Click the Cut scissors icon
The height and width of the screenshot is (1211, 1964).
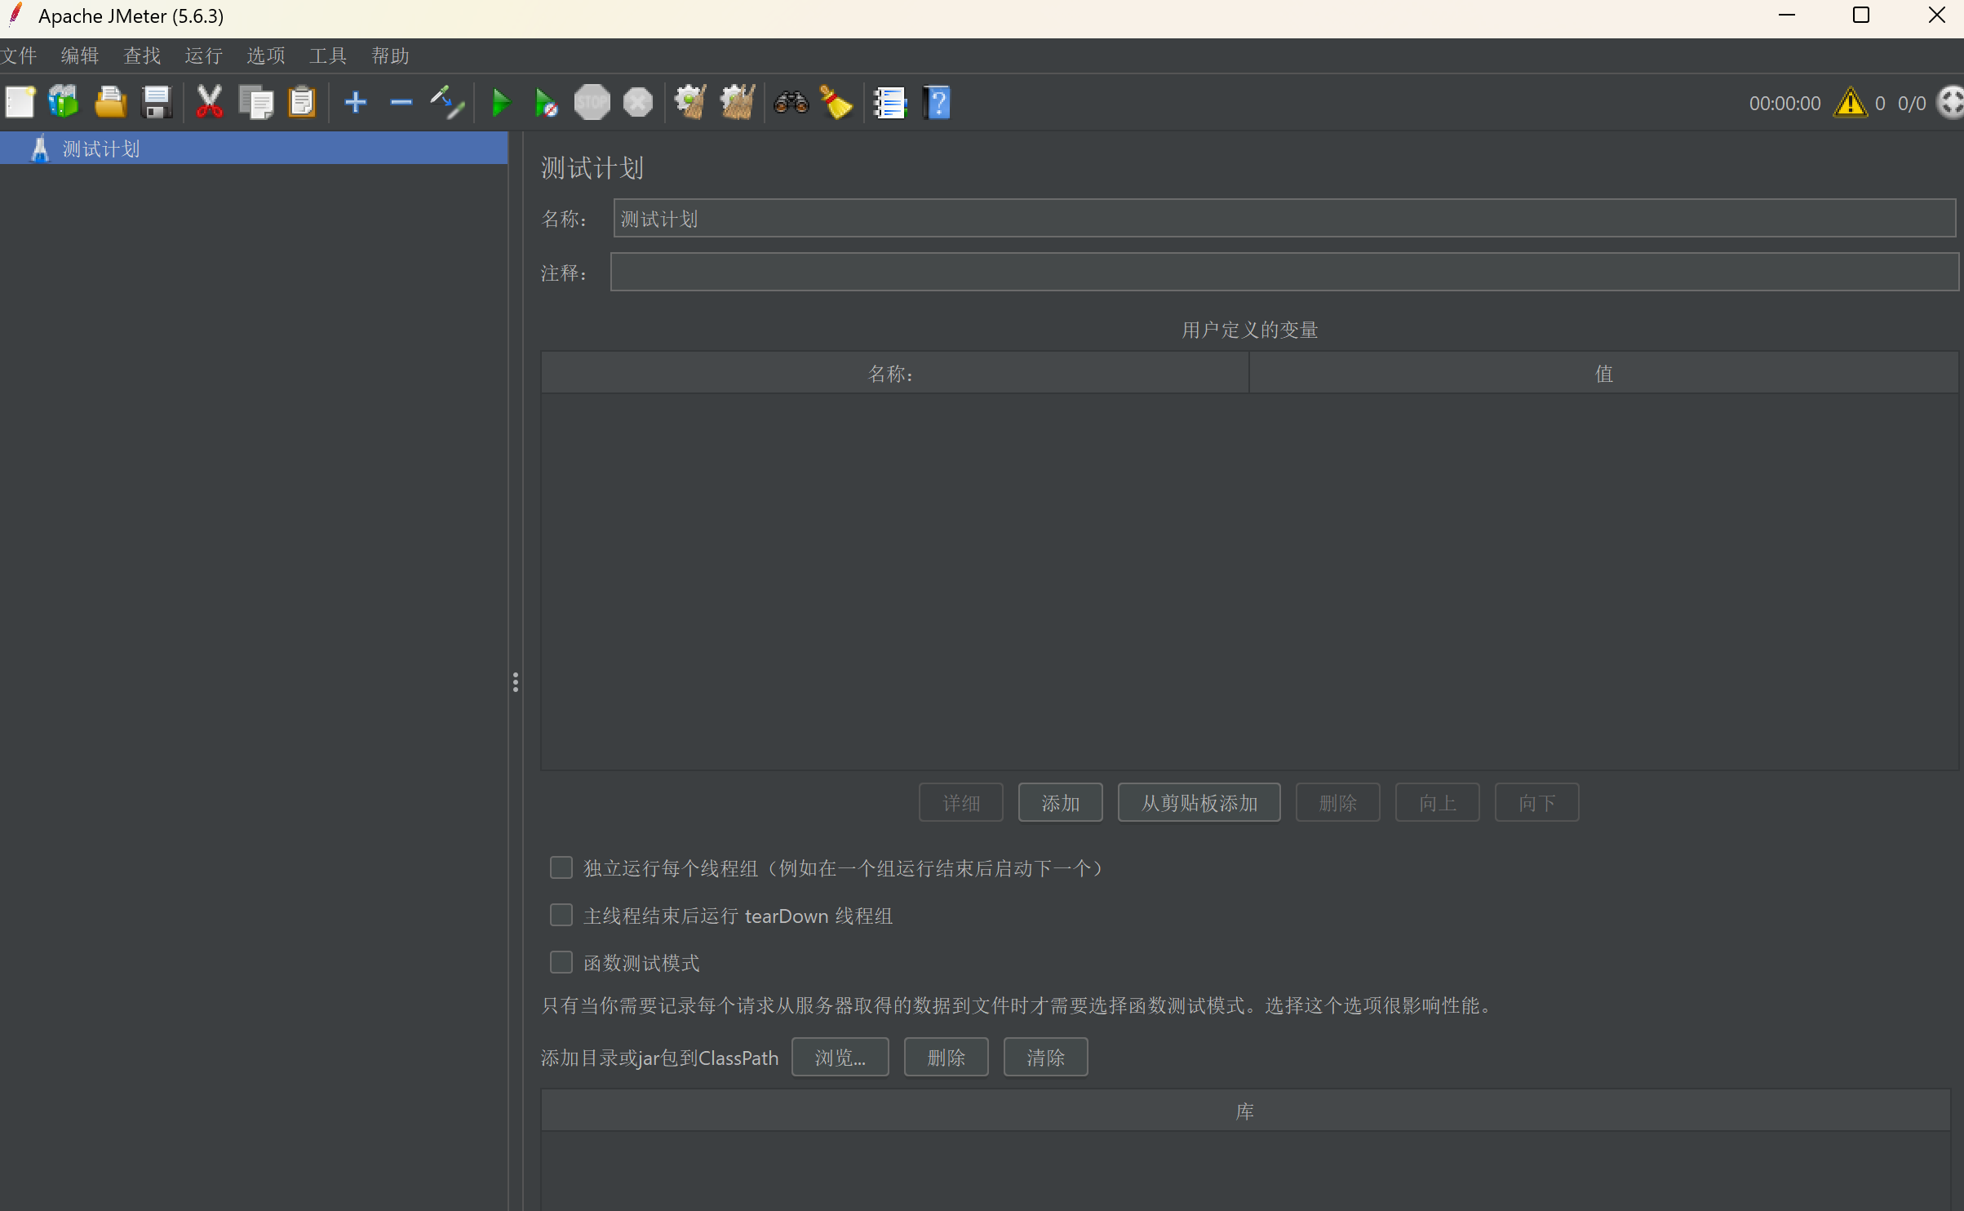pos(209,103)
